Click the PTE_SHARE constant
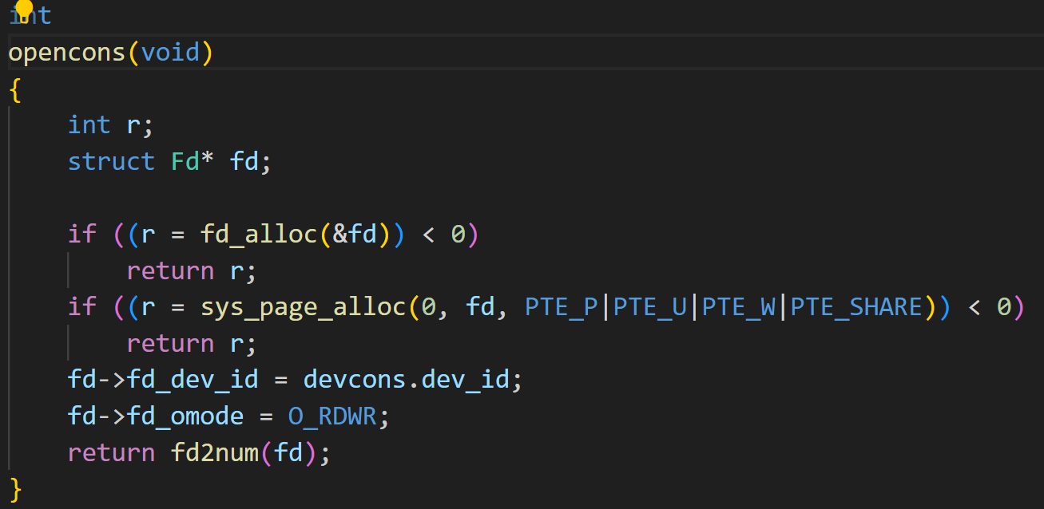Image resolution: width=1044 pixels, height=509 pixels. (x=856, y=306)
